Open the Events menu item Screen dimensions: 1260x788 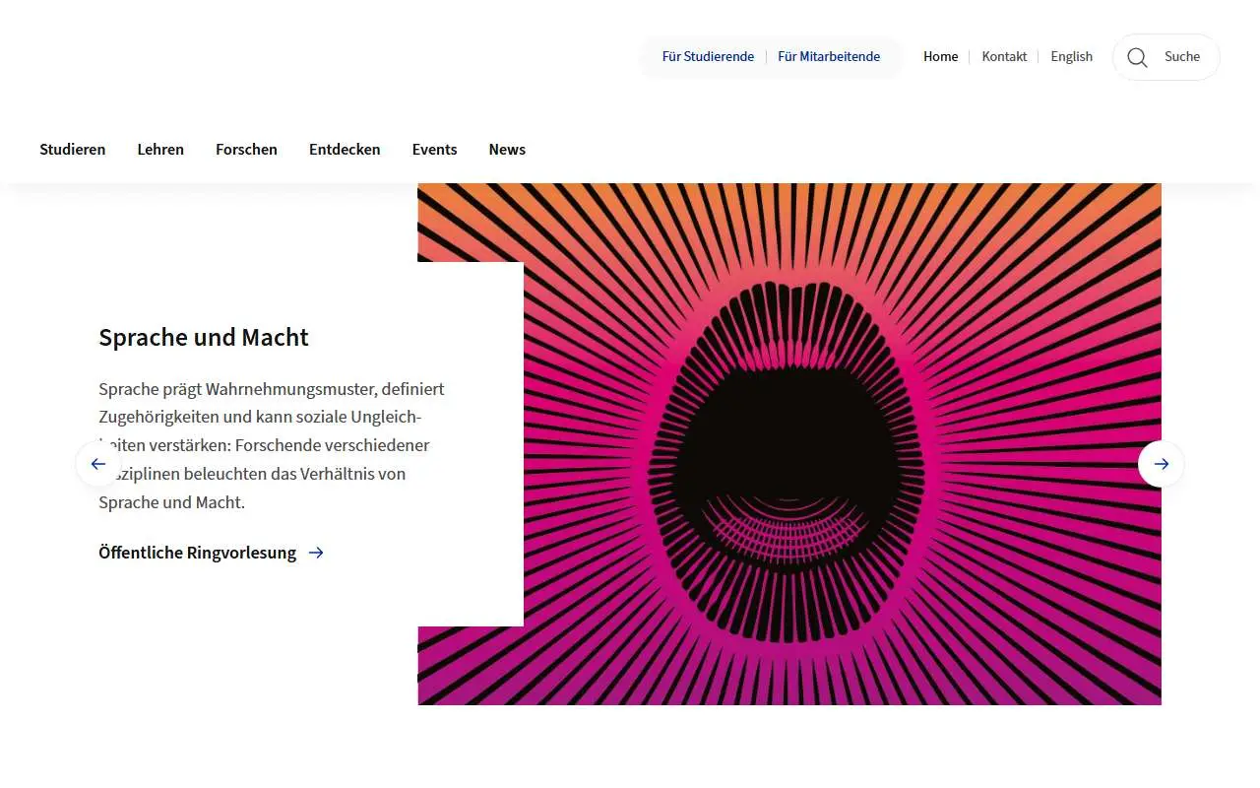pyautogui.click(x=434, y=150)
